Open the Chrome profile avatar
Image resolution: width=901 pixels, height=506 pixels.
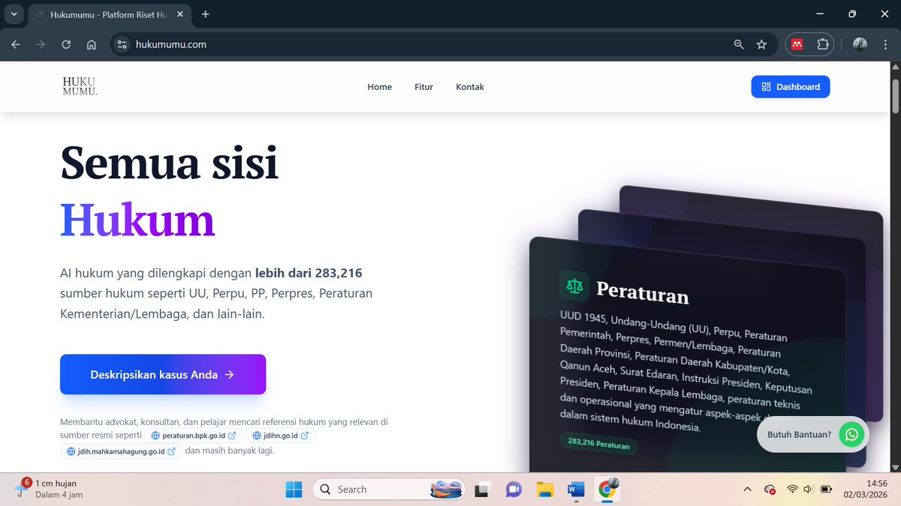860,44
